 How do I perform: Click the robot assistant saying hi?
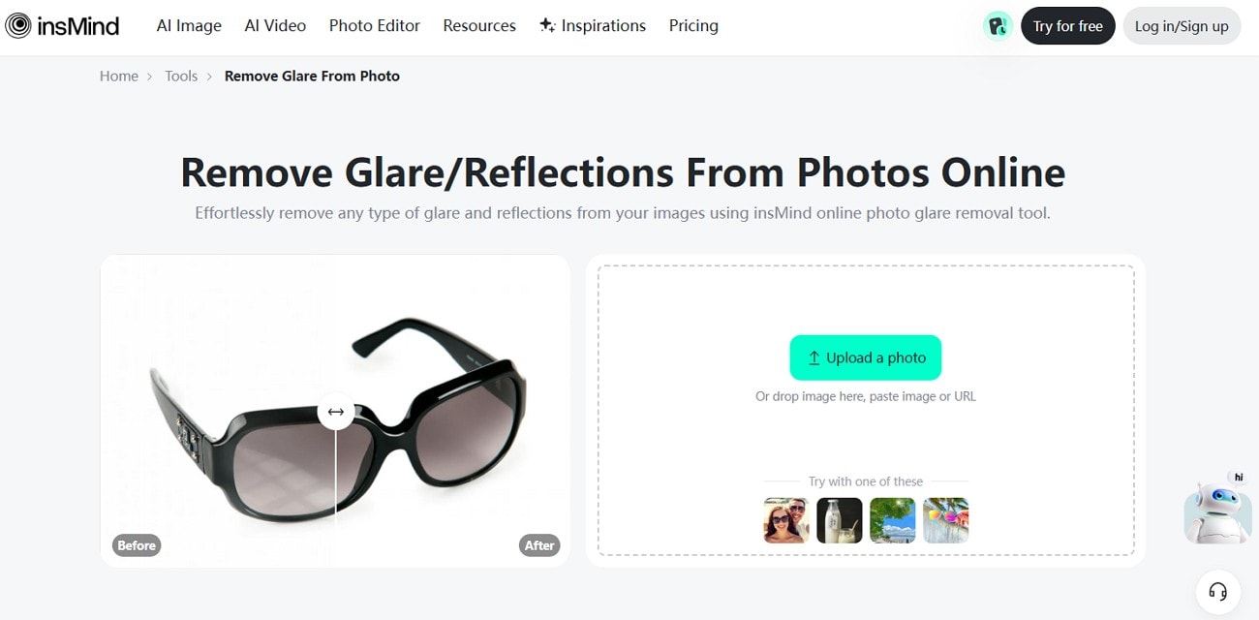coord(1217,511)
